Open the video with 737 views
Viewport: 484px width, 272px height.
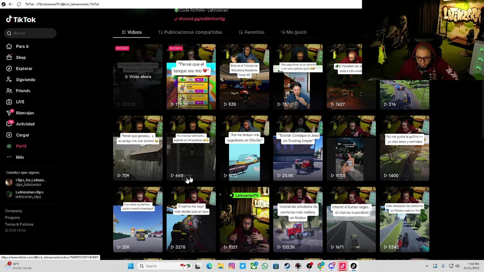(298, 77)
